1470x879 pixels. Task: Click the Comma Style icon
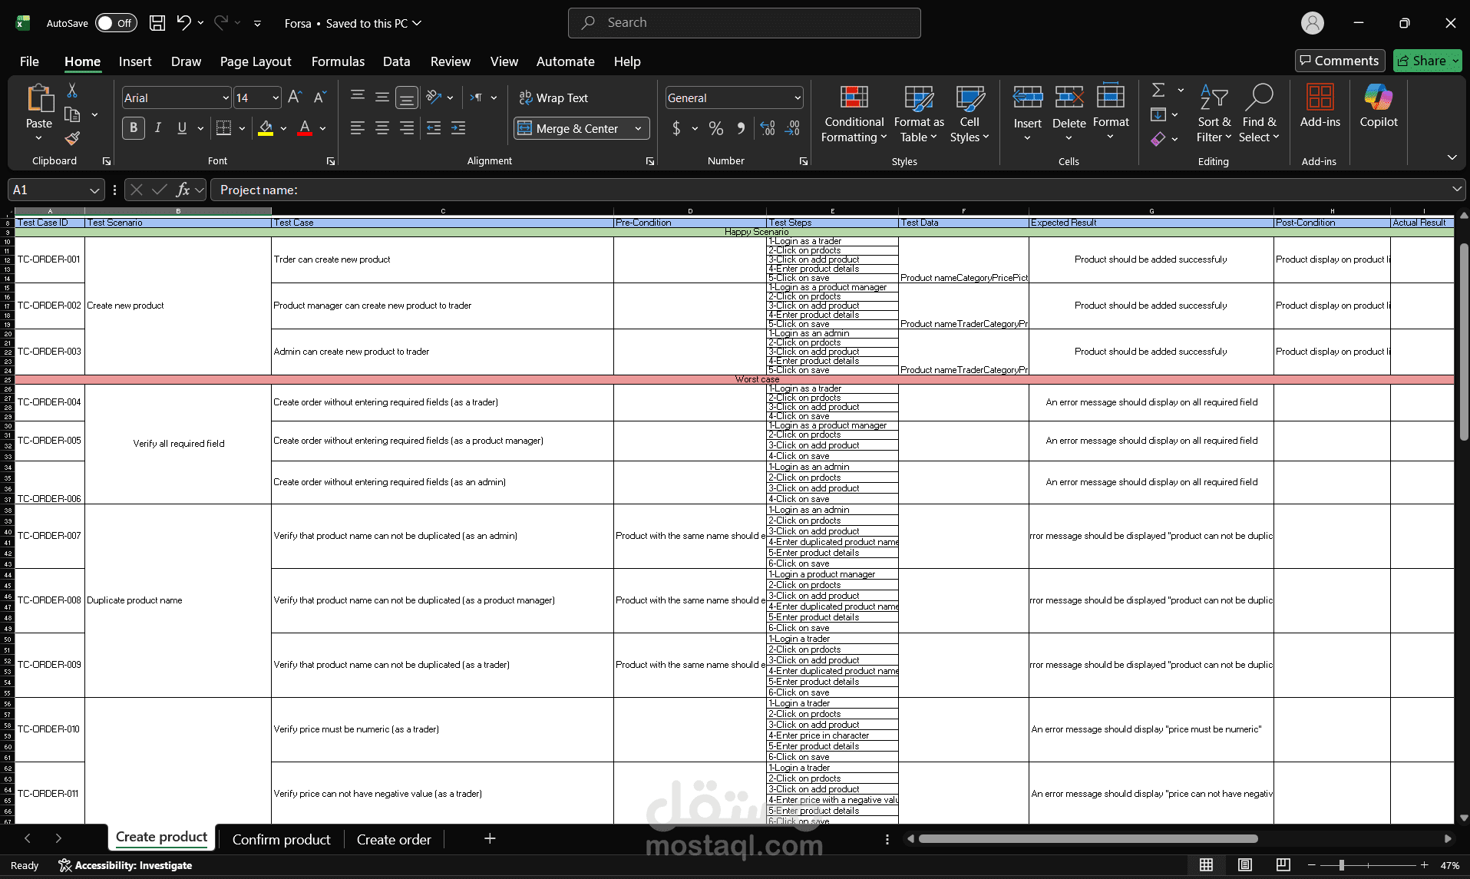coord(741,128)
